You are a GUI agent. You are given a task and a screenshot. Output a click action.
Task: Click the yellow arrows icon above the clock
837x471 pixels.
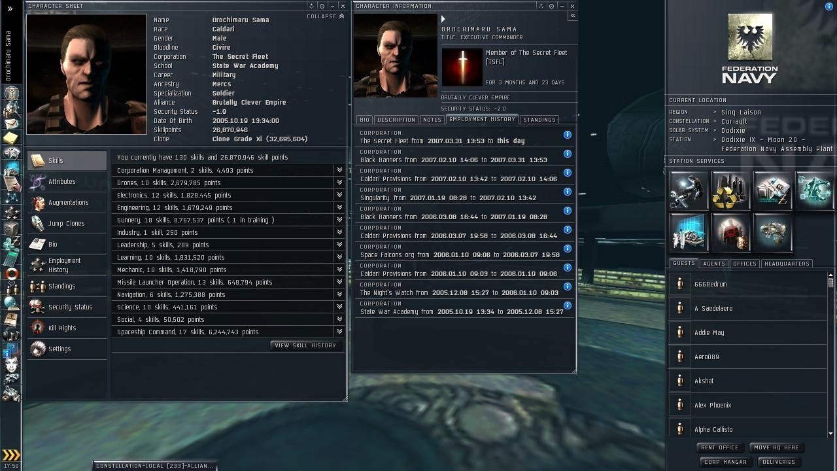[x=11, y=455]
